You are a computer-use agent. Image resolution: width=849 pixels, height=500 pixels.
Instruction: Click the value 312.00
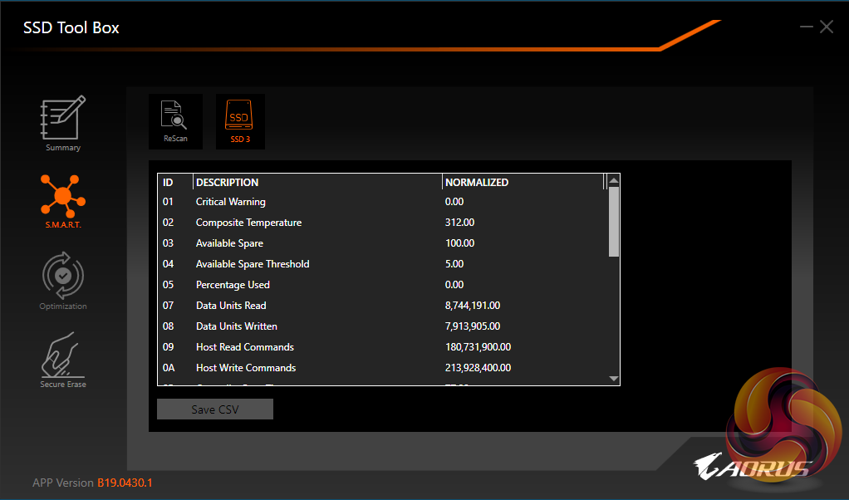[459, 223]
